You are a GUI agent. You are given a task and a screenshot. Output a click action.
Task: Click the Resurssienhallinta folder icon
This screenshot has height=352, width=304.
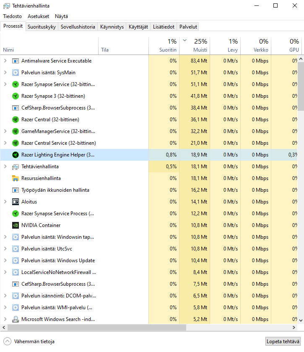coord(15,178)
